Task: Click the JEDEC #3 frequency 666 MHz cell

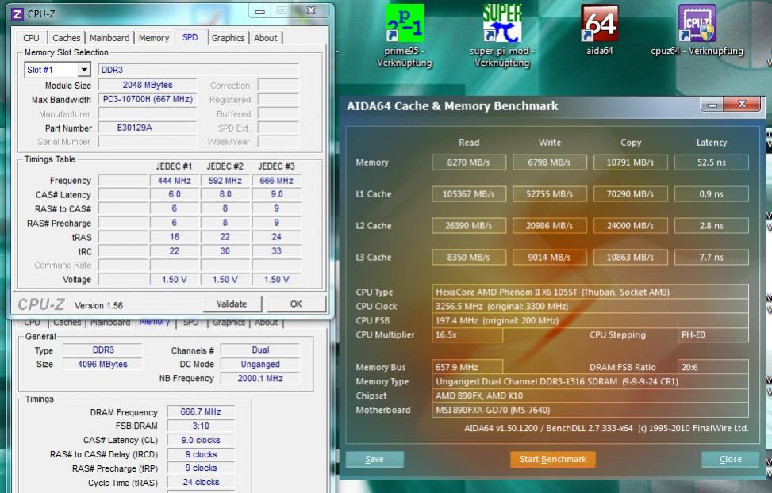Action: (276, 181)
